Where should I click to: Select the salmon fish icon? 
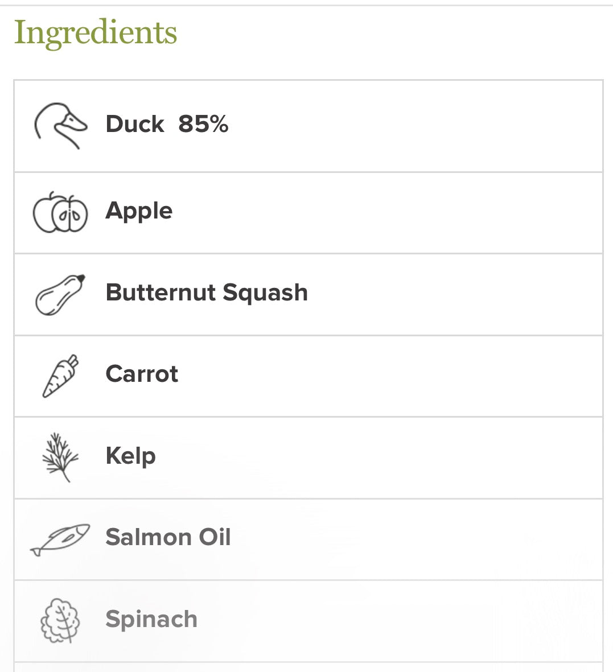pos(60,539)
